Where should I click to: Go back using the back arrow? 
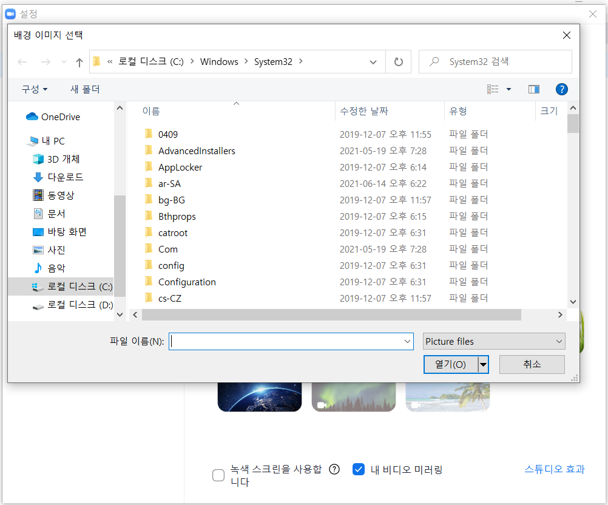pos(22,62)
